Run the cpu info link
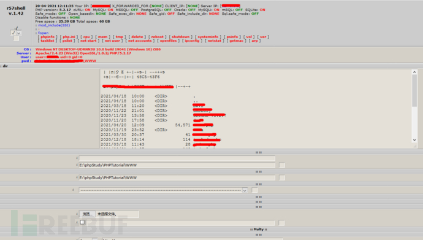Screen dimensions: 423x240 86,37
